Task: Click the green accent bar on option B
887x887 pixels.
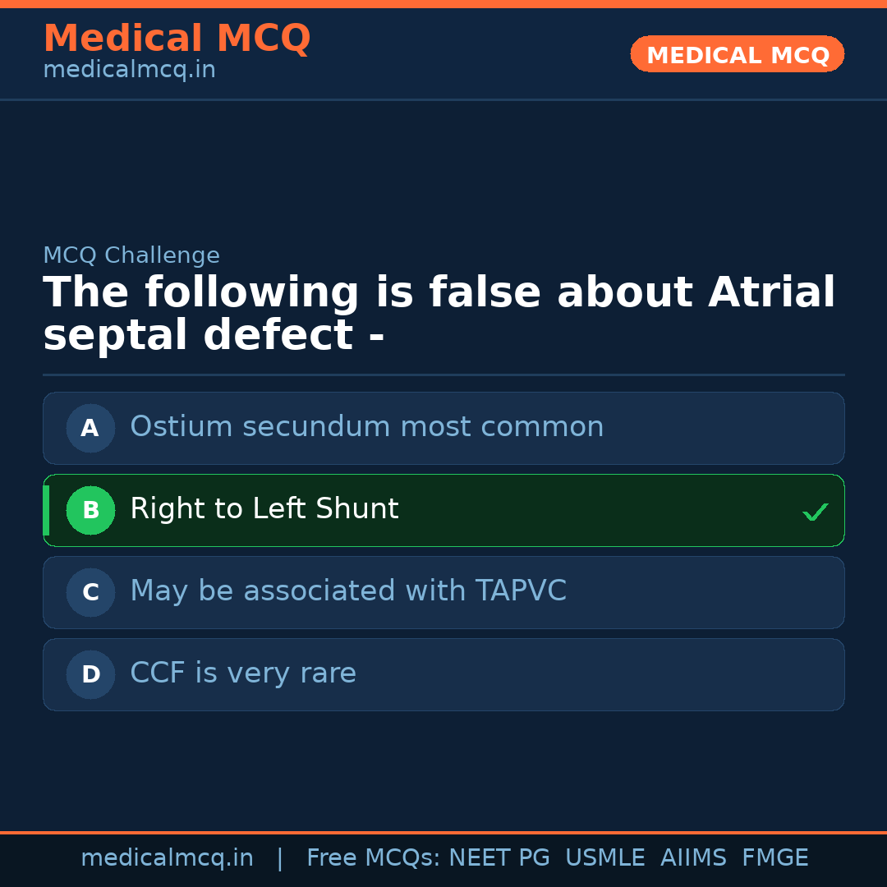Action: coord(46,510)
